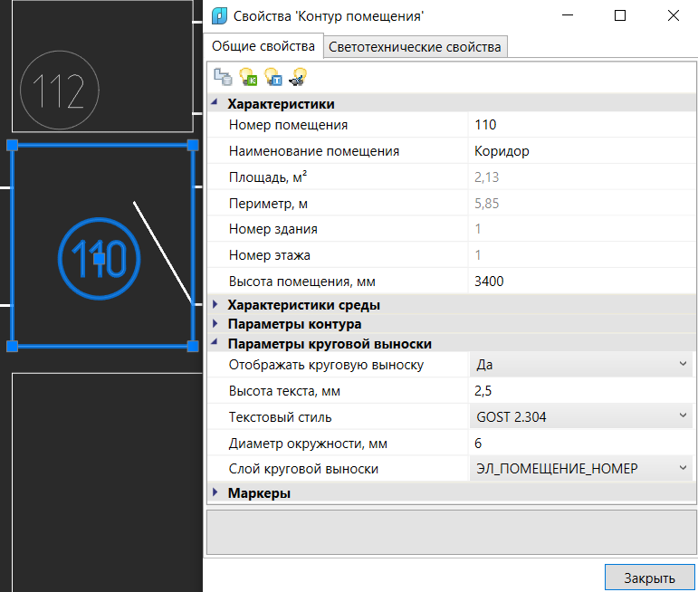Click the lightbulb icon with blue T

coord(273,78)
